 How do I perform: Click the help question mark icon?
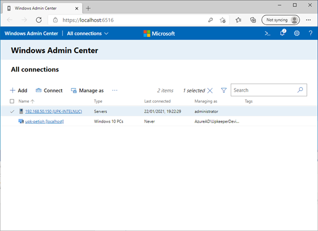311,33
